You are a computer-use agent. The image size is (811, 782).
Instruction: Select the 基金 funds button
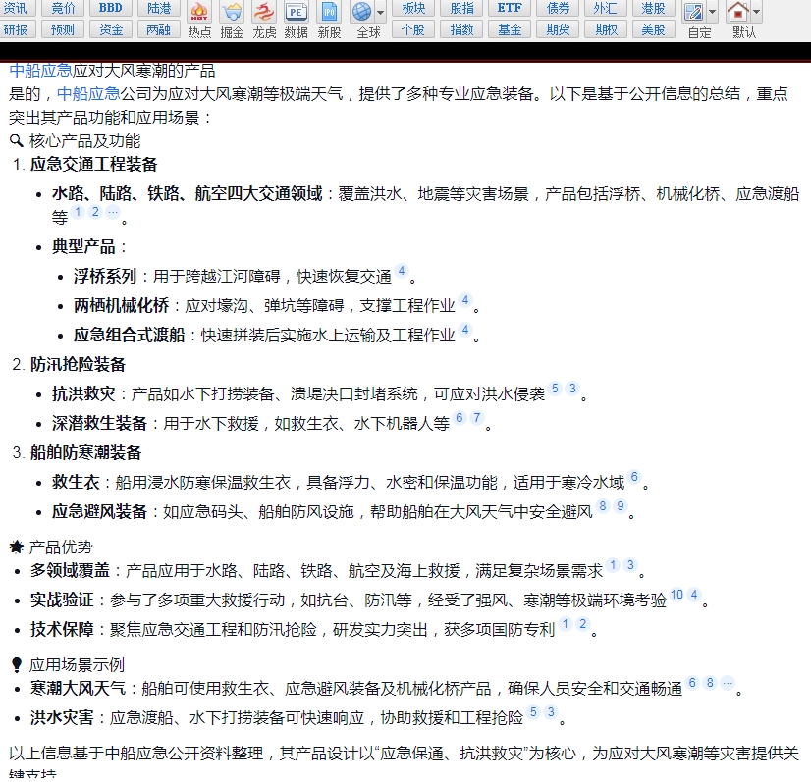coord(510,30)
